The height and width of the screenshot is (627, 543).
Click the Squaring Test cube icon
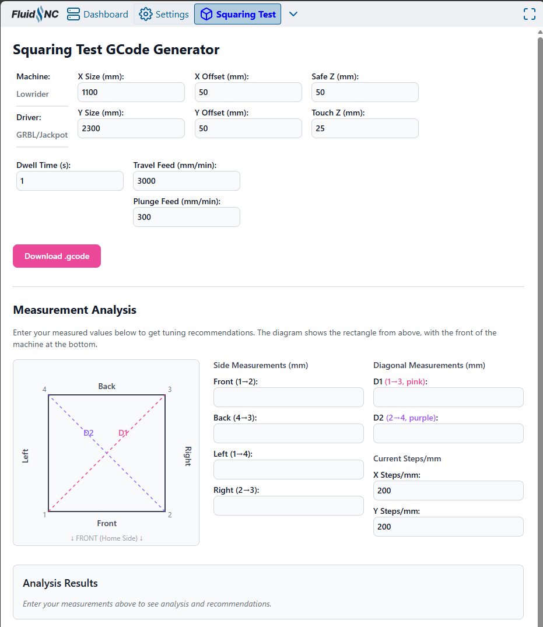pyautogui.click(x=206, y=15)
